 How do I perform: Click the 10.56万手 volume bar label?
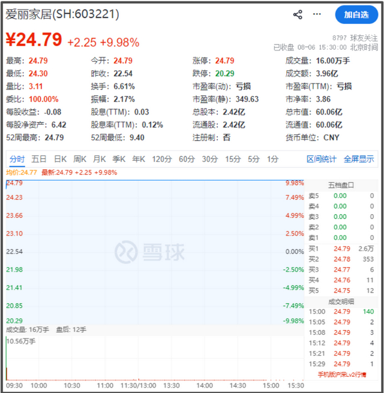[x=21, y=341]
